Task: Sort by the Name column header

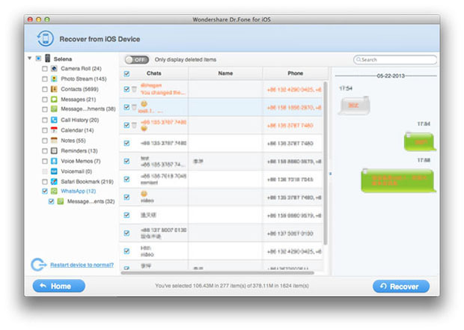Action: [x=225, y=73]
